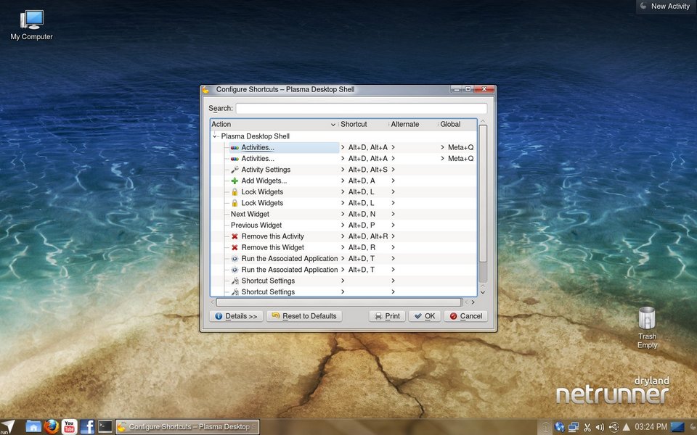Expand the Details >> section
697x435 pixels.
pos(236,316)
